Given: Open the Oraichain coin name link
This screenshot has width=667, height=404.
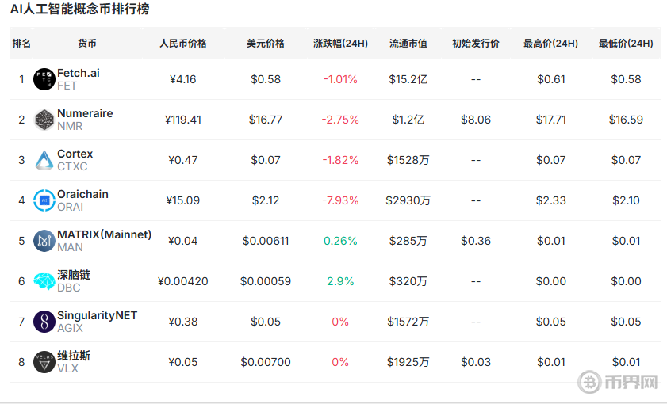Looking at the screenshot, I should click(x=82, y=194).
